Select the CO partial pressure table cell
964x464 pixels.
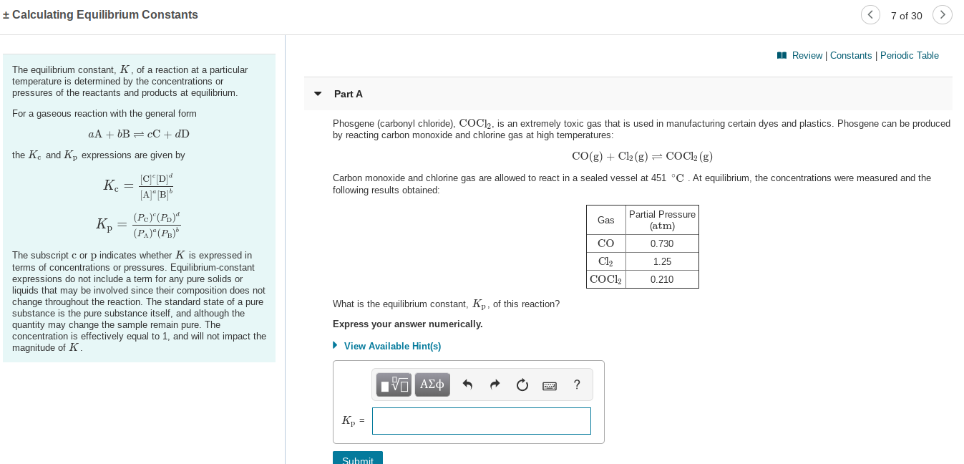click(x=662, y=243)
